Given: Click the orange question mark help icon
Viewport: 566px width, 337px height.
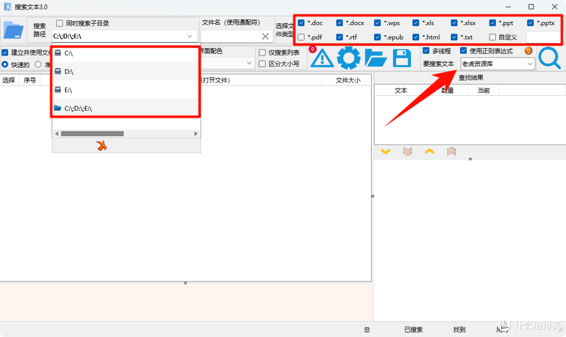Looking at the screenshot, I should pos(528,51).
